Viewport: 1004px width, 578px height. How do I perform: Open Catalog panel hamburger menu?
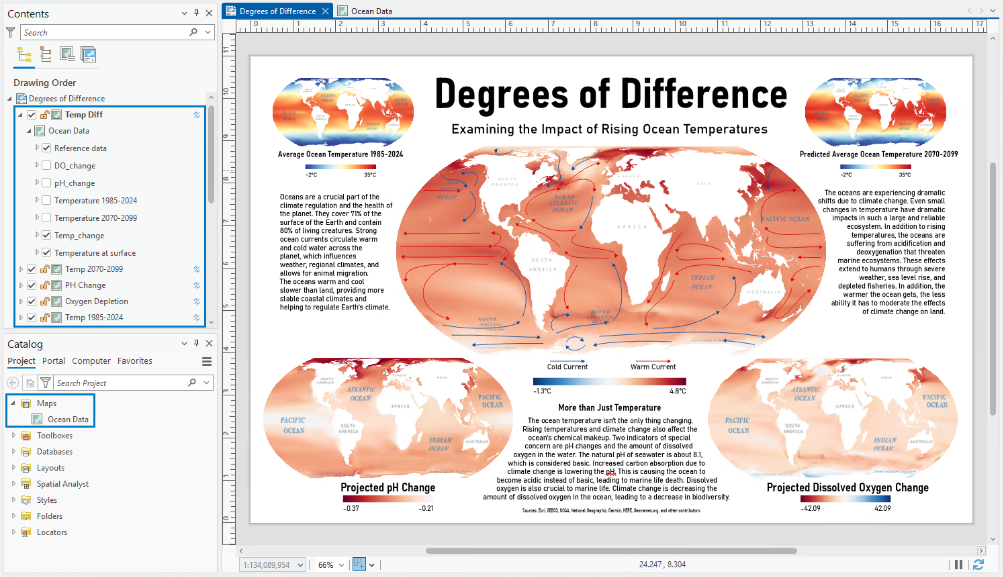pos(207,361)
